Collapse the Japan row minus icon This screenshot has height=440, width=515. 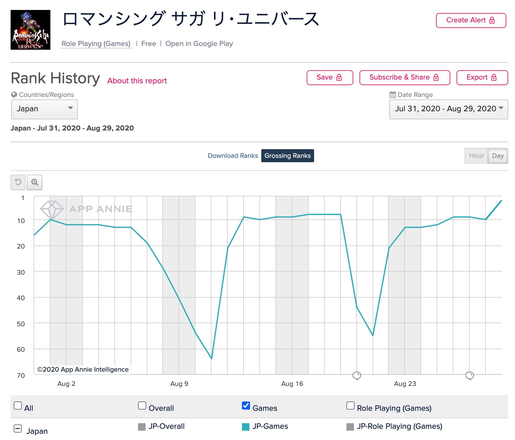pyautogui.click(x=18, y=429)
